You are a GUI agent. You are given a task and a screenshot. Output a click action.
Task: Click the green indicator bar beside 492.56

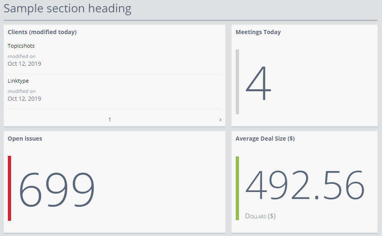(x=237, y=188)
